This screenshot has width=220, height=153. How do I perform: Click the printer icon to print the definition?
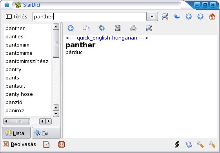pos(133,28)
